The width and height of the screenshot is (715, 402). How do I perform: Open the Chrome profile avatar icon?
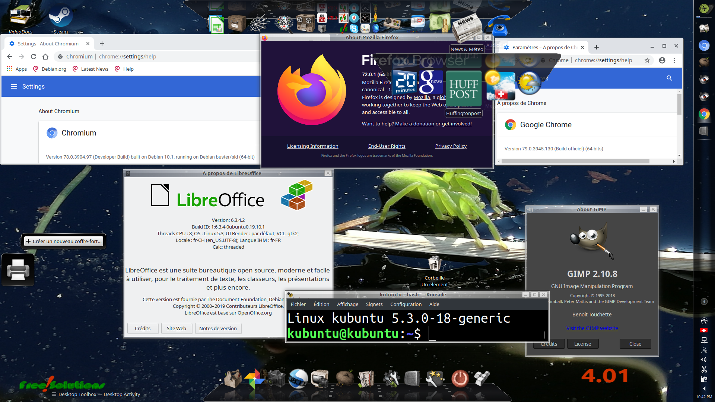click(662, 60)
